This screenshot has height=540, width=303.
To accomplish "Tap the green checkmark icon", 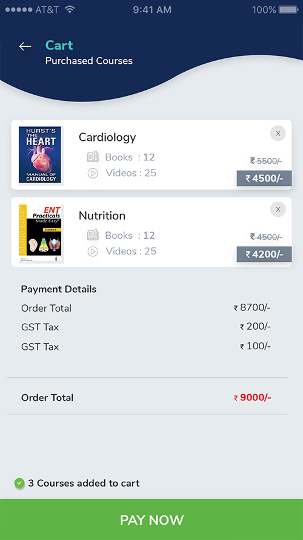I will pyautogui.click(x=19, y=483).
